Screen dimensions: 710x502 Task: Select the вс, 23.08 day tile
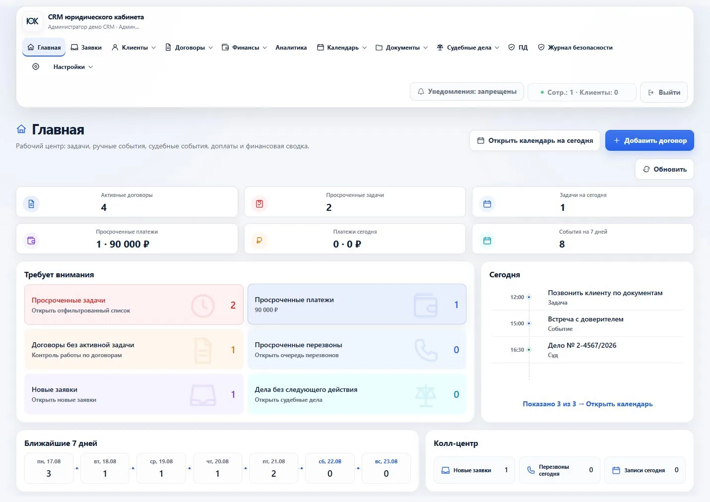(x=387, y=468)
